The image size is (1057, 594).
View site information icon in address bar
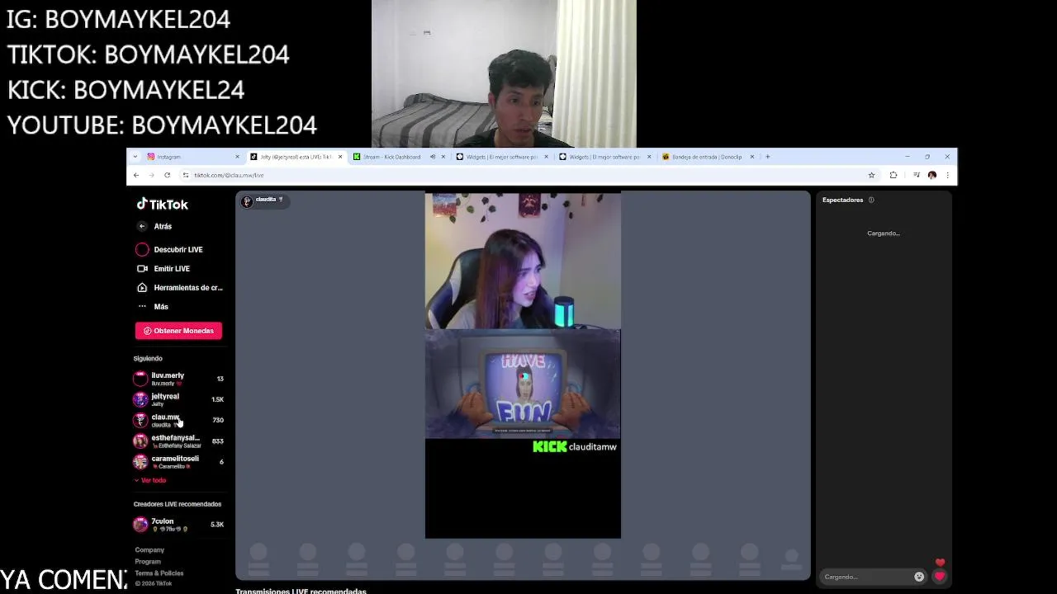pyautogui.click(x=186, y=175)
